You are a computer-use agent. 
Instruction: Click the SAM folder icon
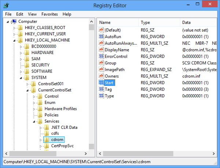(x=27, y=59)
